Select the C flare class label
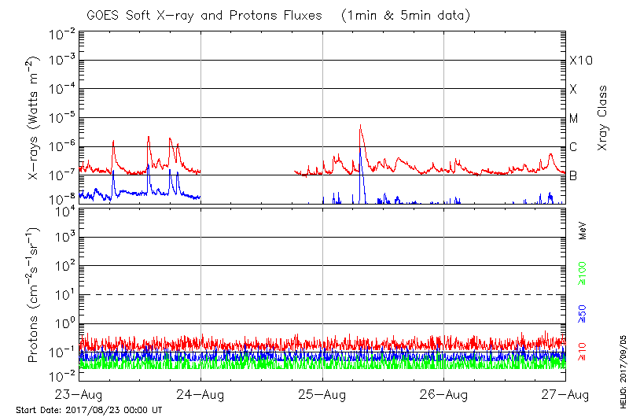 573,147
